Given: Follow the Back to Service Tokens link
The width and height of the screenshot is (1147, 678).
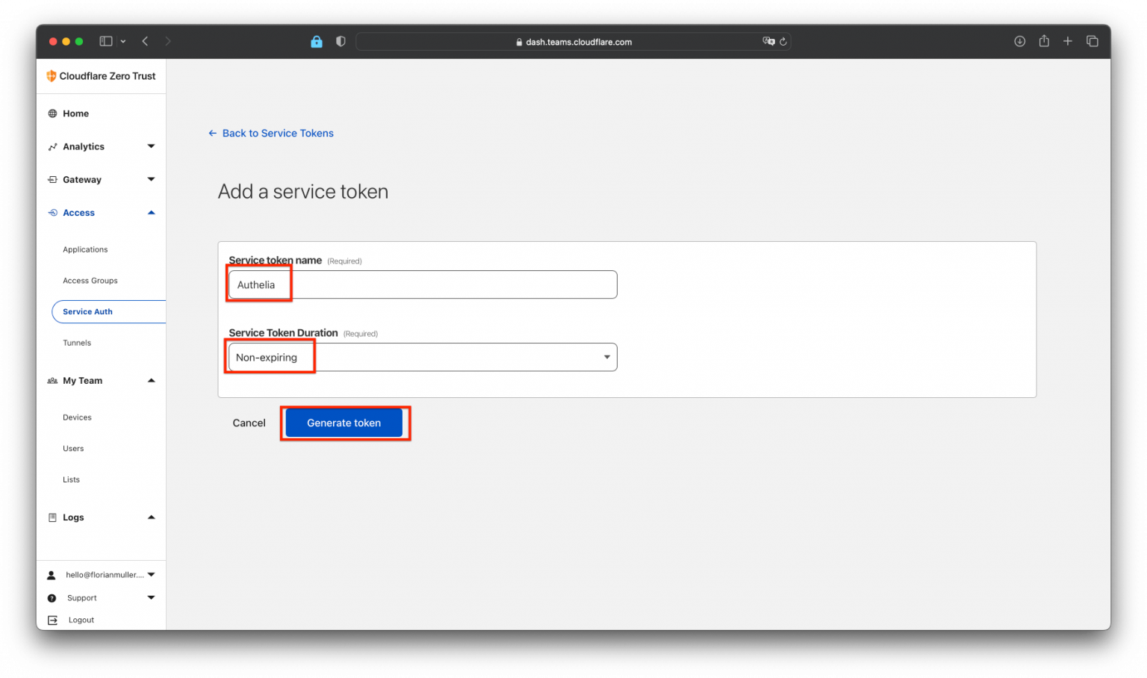Looking at the screenshot, I should click(278, 133).
